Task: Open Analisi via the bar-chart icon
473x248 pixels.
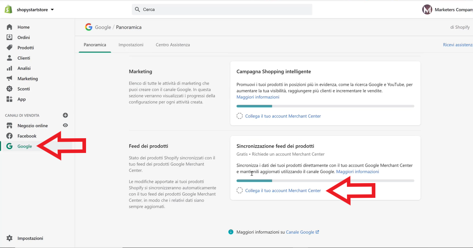Action: 9,68
